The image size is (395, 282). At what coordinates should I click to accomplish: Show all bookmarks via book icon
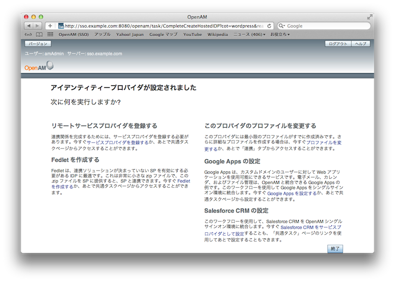pos(39,35)
